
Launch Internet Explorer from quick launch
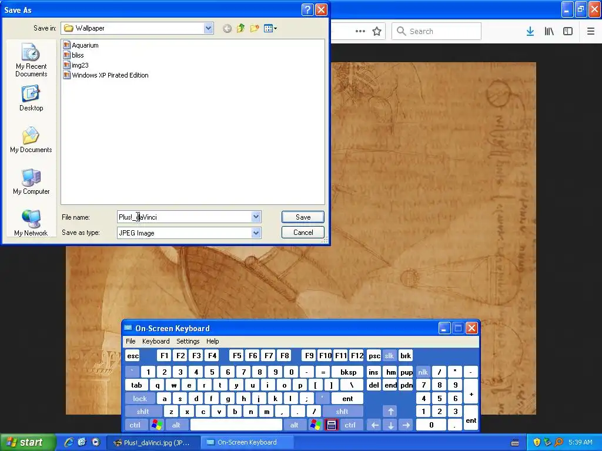[69, 443]
